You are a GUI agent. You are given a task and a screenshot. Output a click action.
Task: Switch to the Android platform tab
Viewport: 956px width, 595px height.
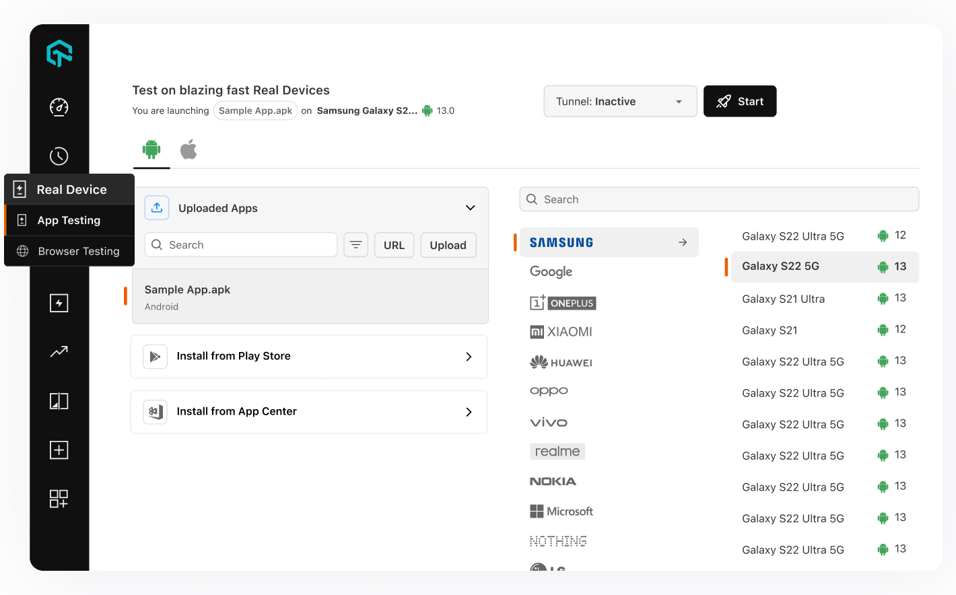coord(151,149)
